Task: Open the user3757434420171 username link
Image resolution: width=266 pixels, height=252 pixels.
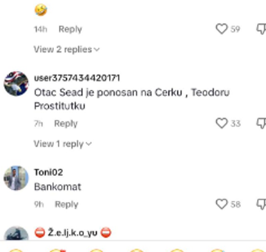Action: click(x=77, y=78)
